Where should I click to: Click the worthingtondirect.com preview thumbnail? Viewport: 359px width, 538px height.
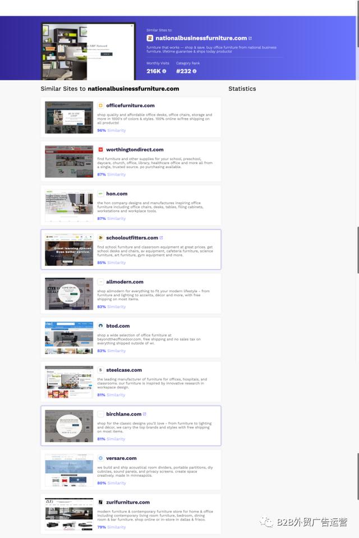coord(69,161)
